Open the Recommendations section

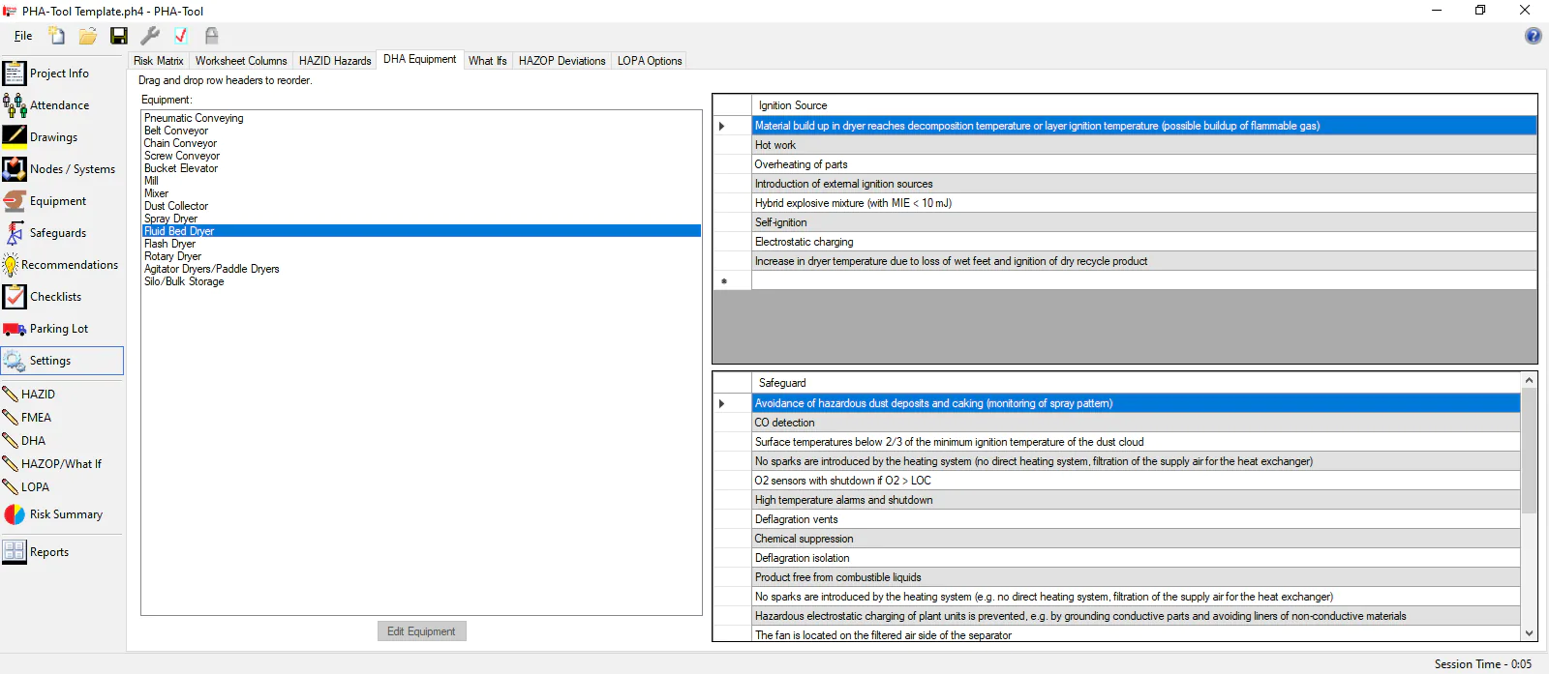coord(62,265)
